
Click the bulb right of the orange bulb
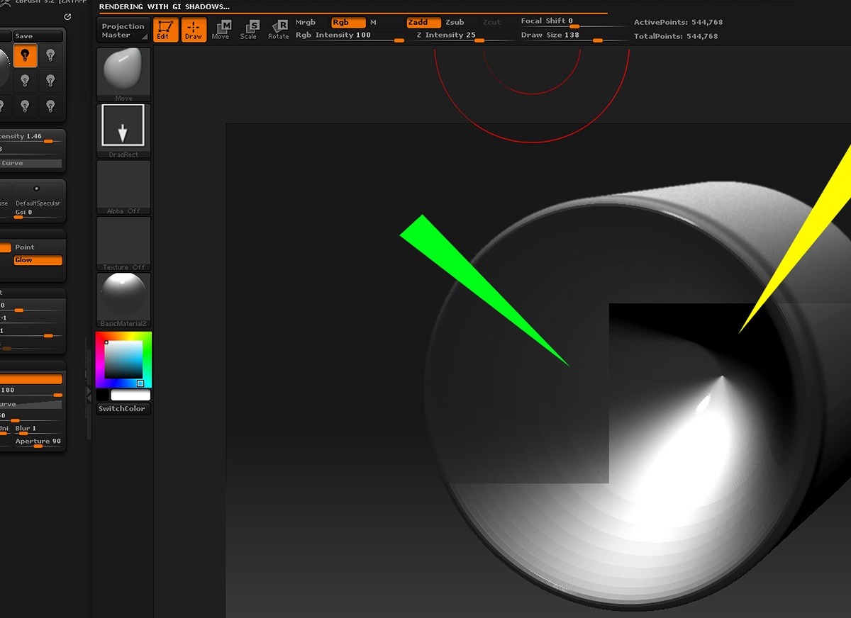point(50,55)
